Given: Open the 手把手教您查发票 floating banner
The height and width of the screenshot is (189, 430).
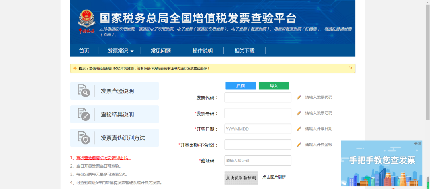Looking at the screenshot, I should pos(381,164).
